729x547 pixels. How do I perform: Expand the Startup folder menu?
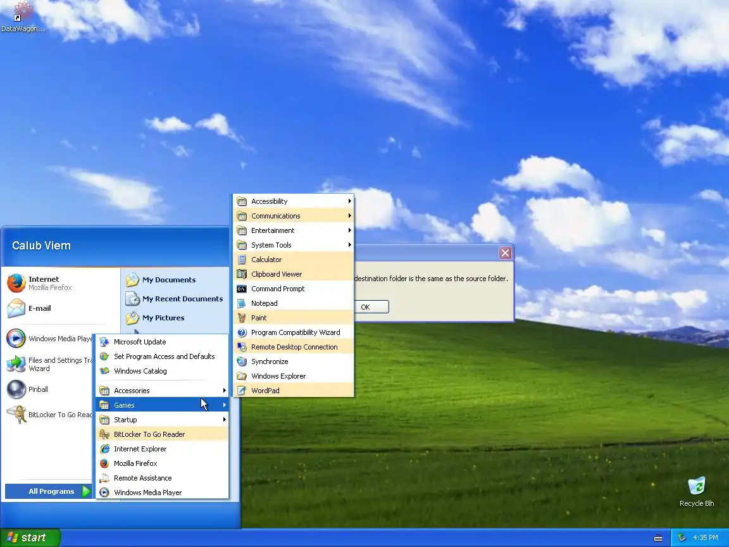click(x=162, y=420)
